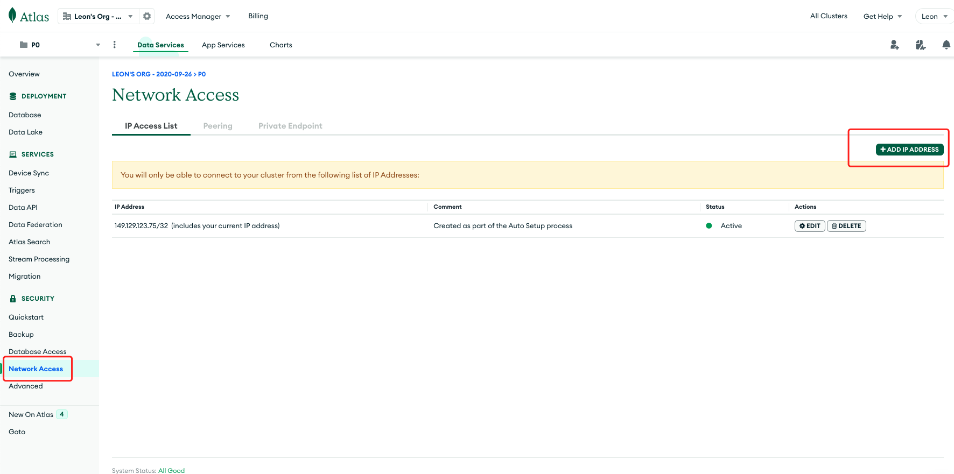Viewport: 954px width, 474px height.
Task: Open Database Access in the sidebar
Action: point(38,352)
